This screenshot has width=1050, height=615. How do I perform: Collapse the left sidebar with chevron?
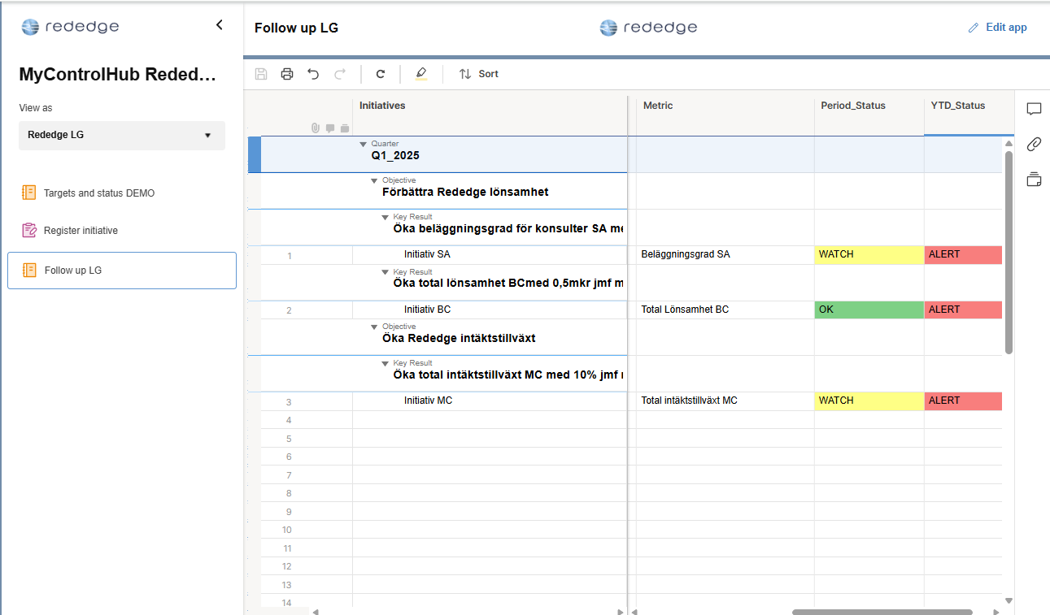tap(219, 25)
